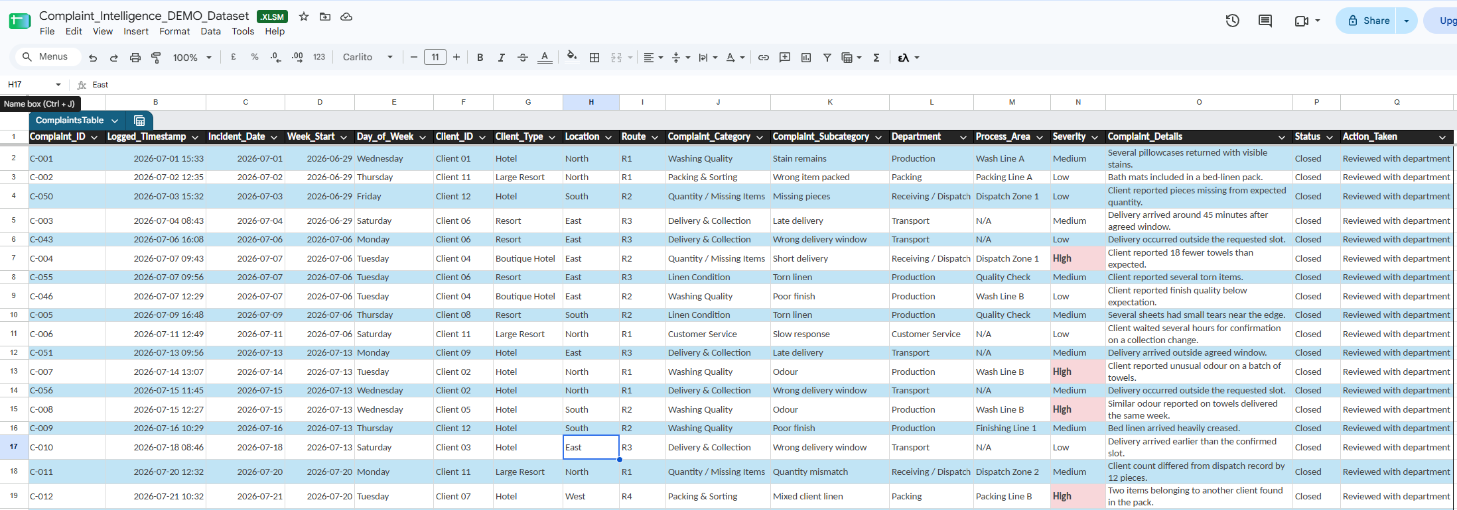
Task: Open ComplaintsTable options chevron
Action: click(115, 121)
